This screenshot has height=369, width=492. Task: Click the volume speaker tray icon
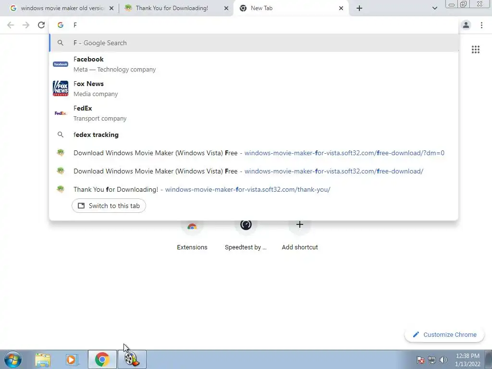tap(443, 360)
